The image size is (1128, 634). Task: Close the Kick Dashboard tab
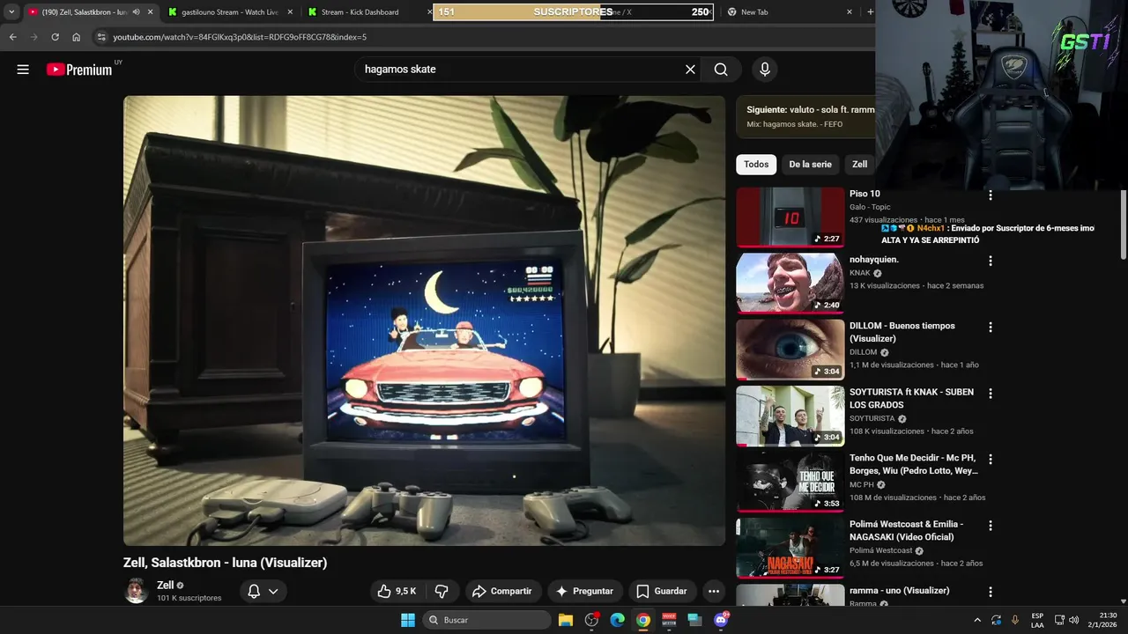coord(430,12)
